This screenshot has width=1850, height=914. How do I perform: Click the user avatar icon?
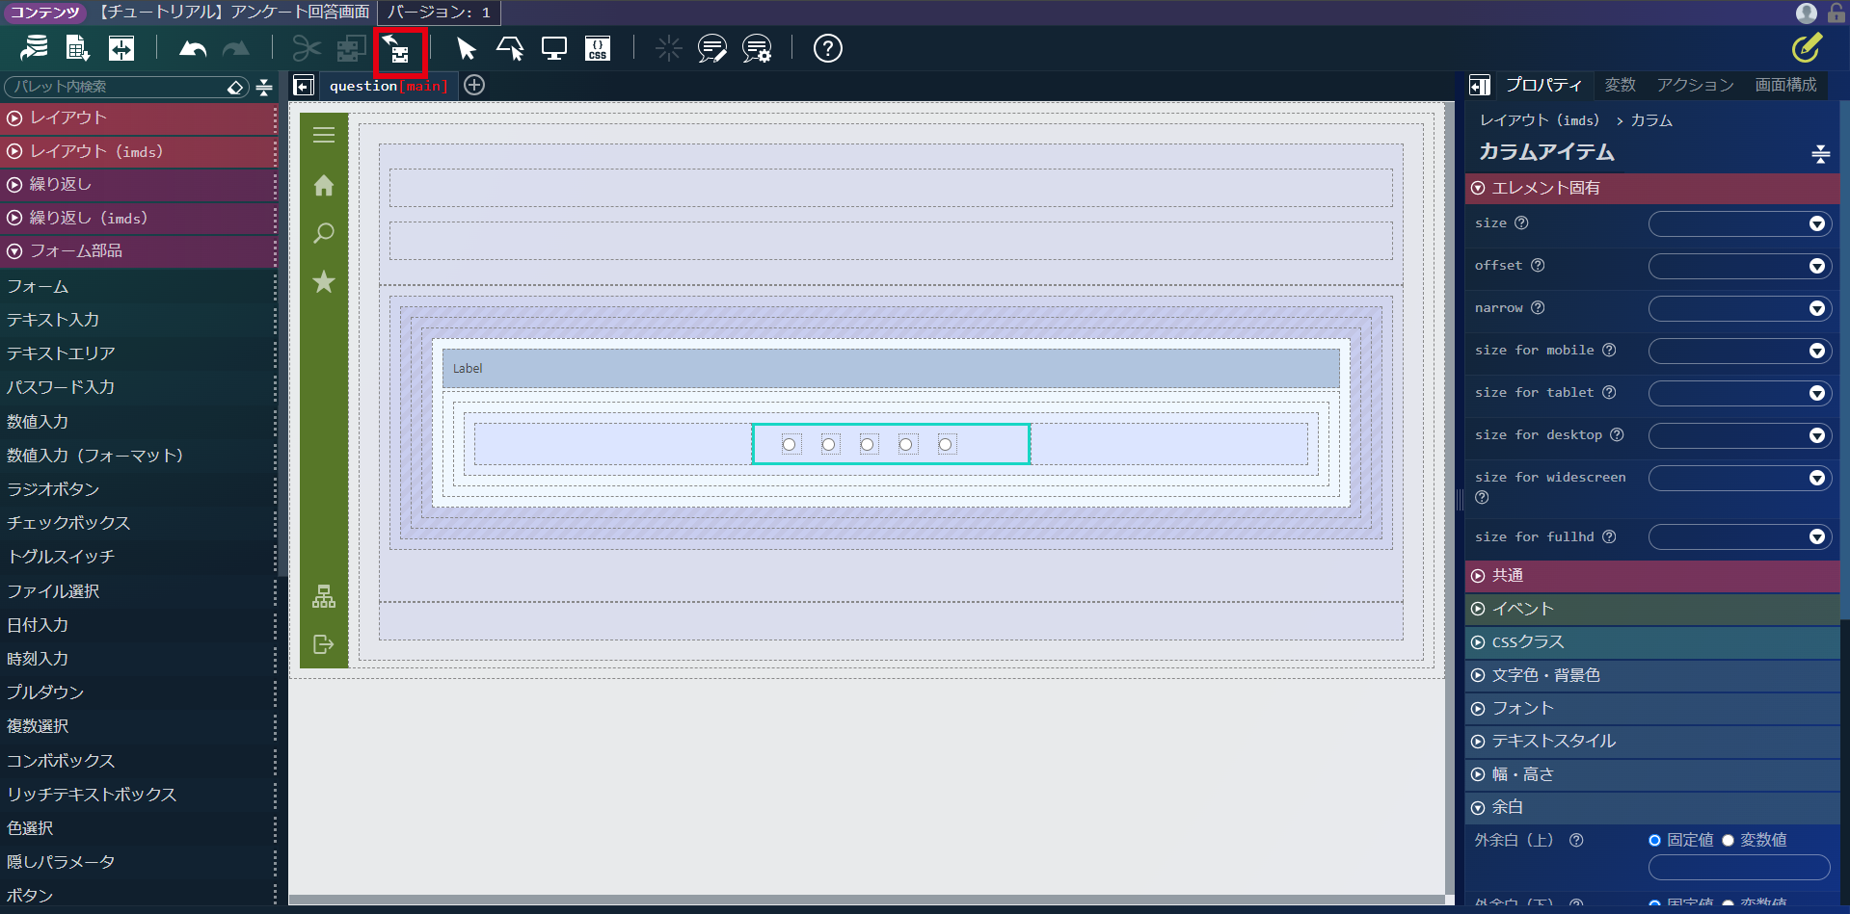pos(1807,13)
